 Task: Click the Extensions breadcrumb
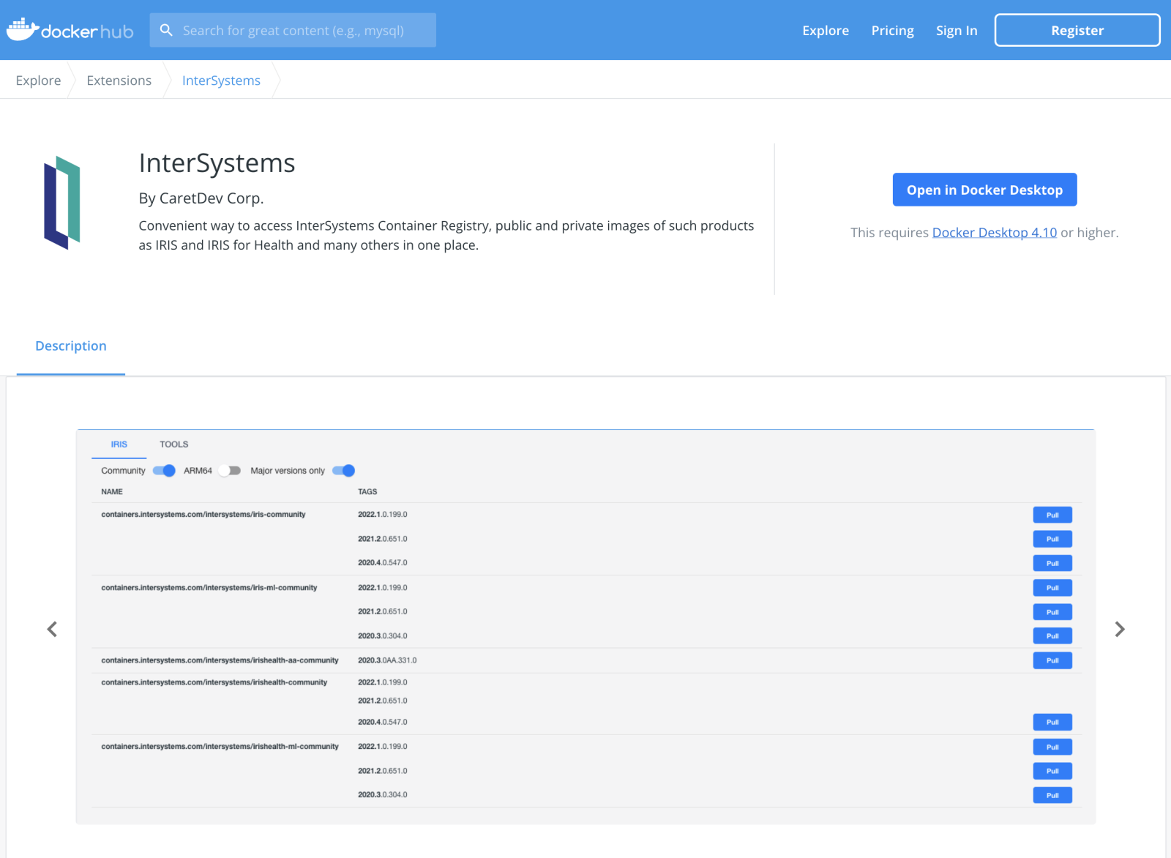[x=119, y=81]
